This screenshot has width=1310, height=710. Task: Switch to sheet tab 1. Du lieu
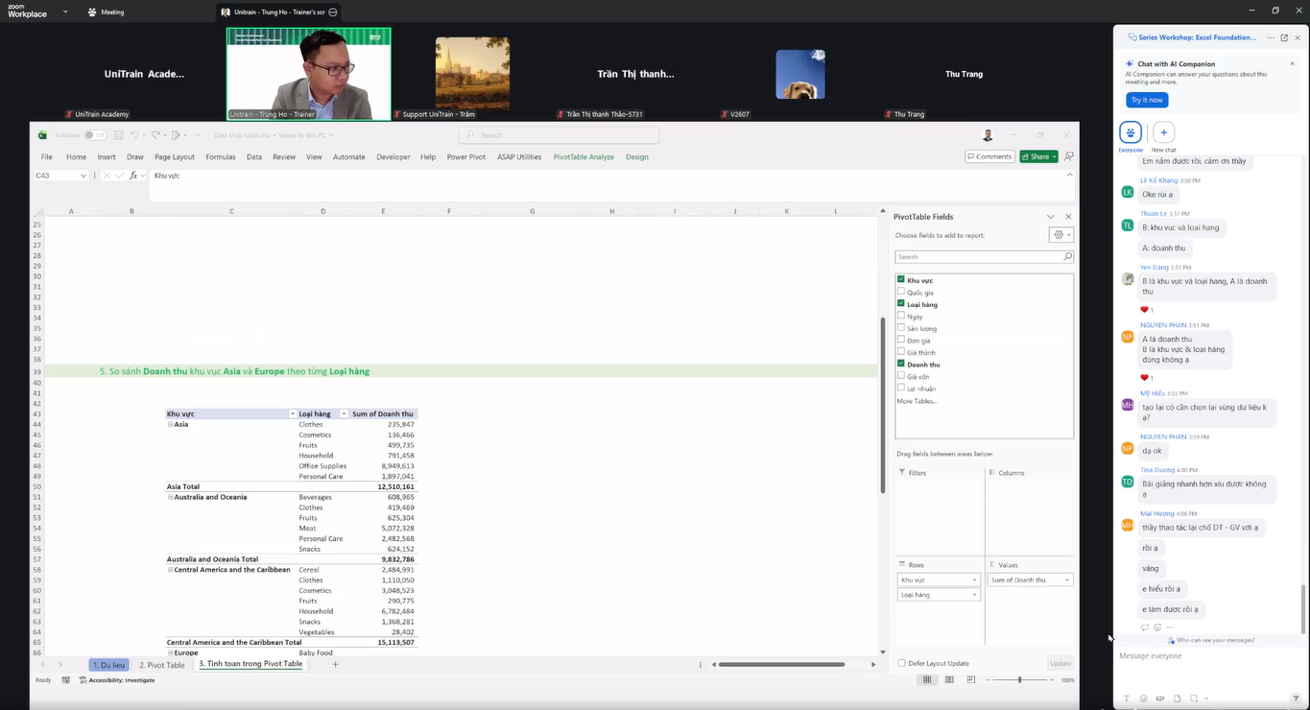click(x=109, y=665)
